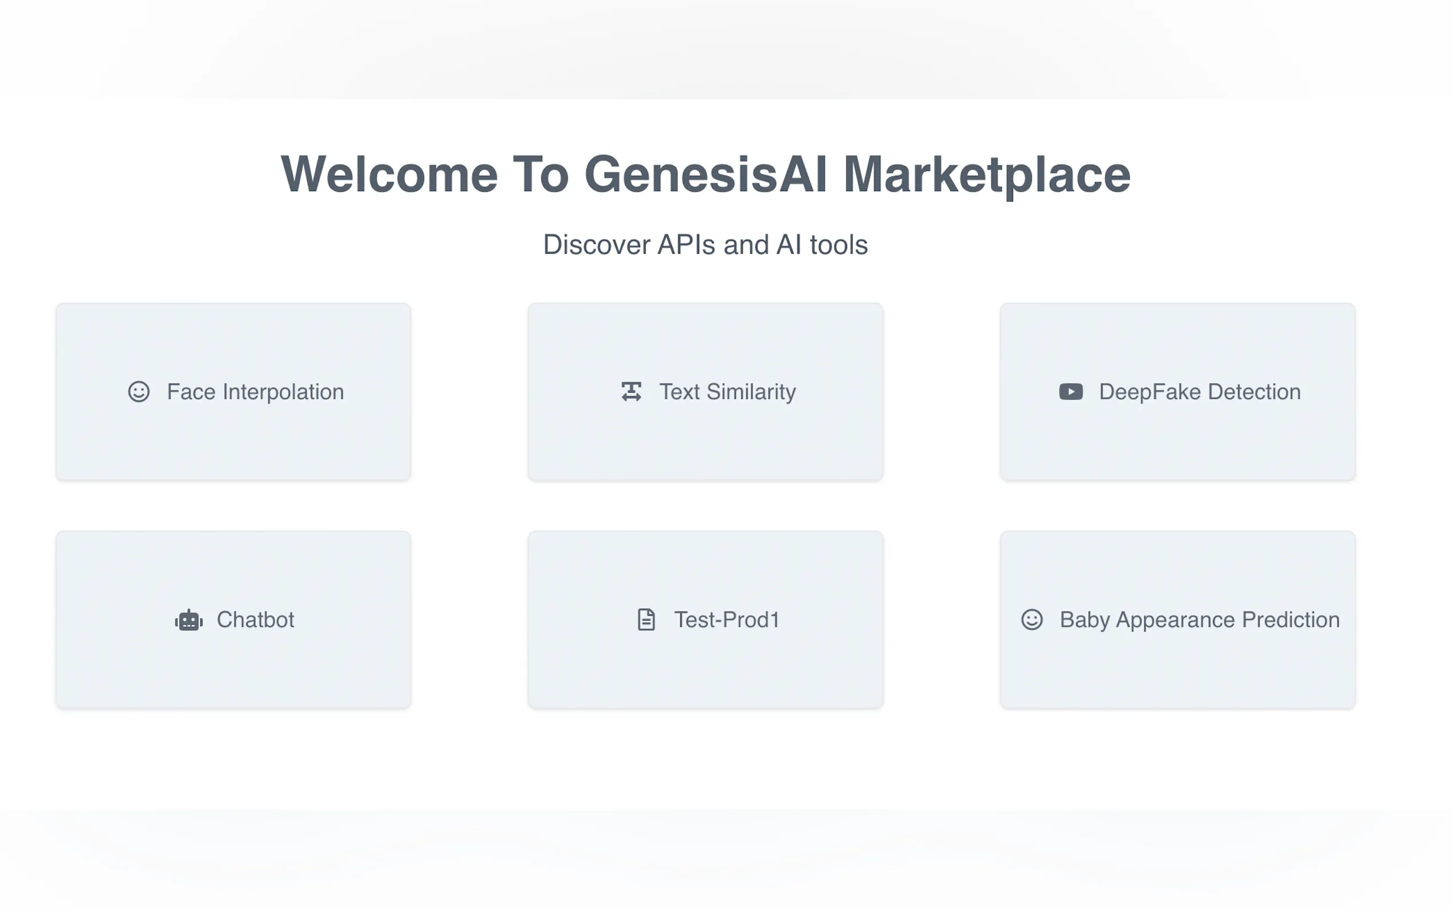Viewport: 1453px width, 909px height.
Task: Open the DeepFake Detection text link
Action: point(1200,392)
